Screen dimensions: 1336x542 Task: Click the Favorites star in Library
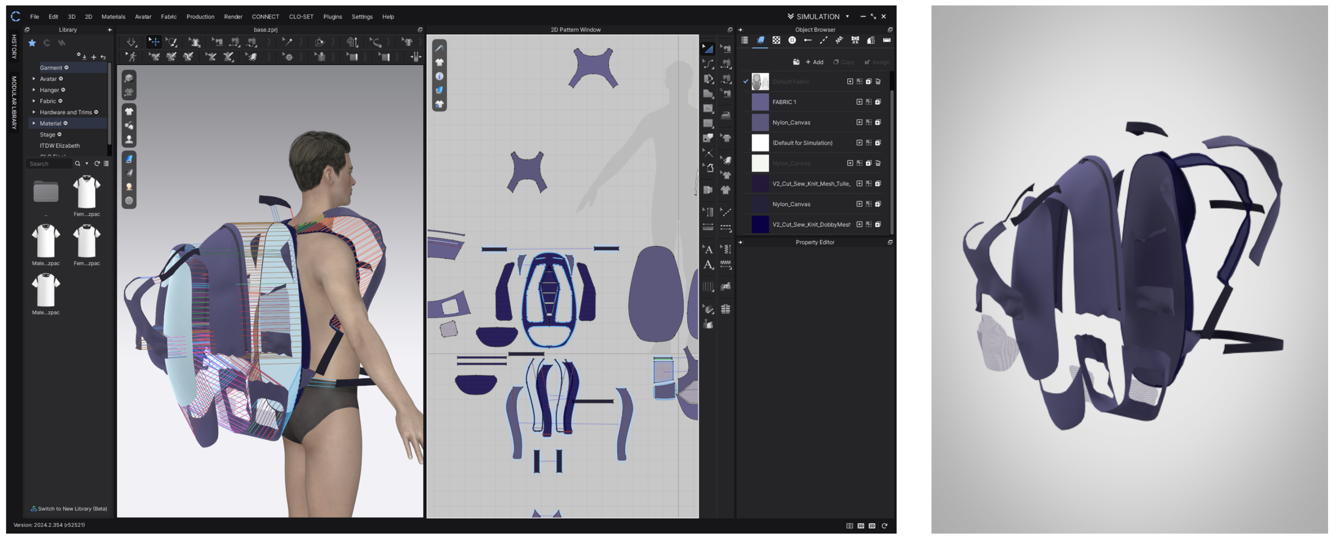[32, 43]
